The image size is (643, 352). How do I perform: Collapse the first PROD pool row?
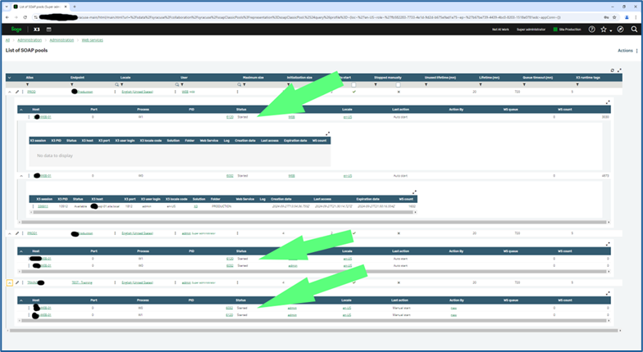point(9,93)
